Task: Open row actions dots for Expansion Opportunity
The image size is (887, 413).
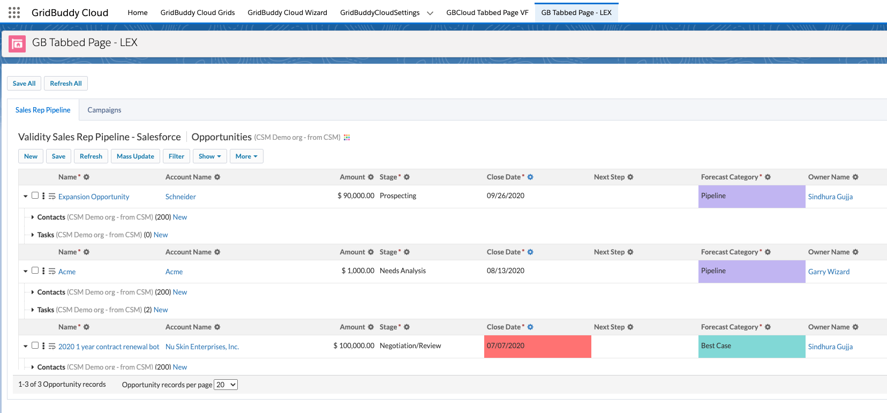Action: (43, 196)
